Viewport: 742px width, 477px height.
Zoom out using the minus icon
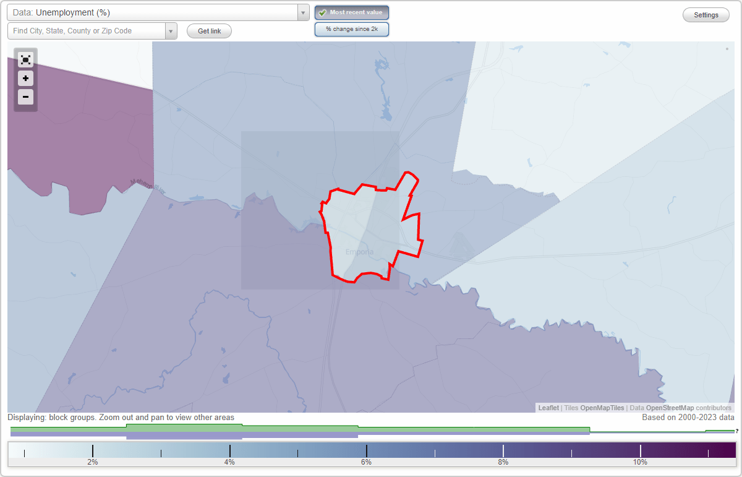pos(25,97)
